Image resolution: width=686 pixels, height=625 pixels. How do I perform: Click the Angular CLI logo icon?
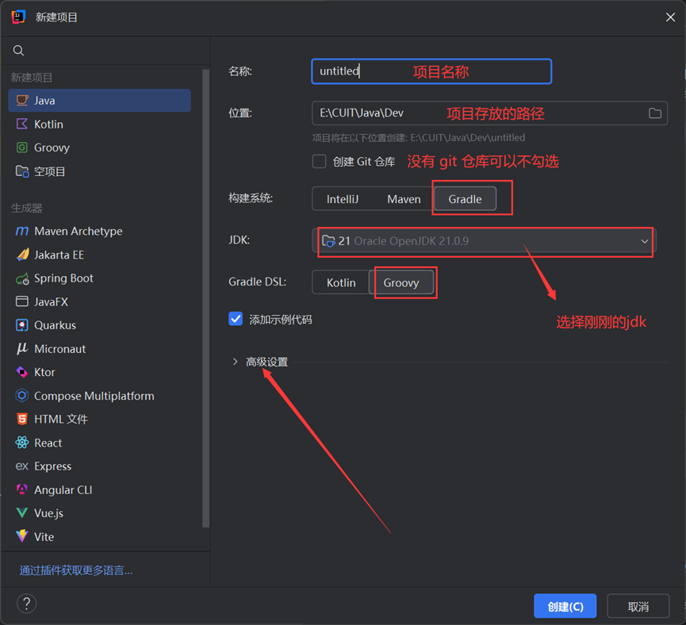tap(22, 489)
